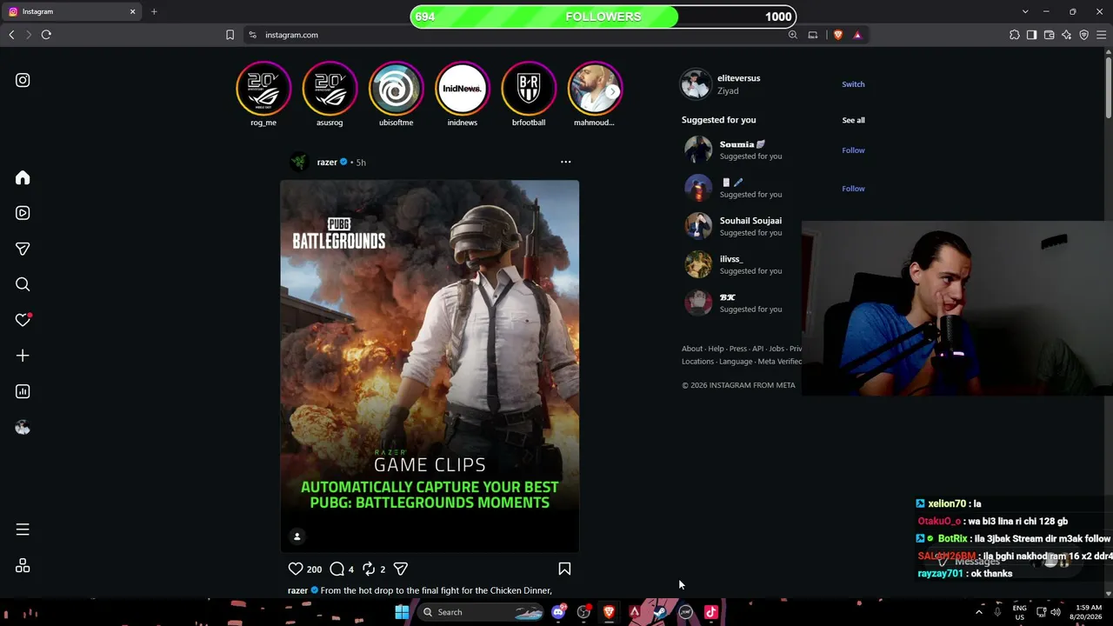Screen dimensions: 1113x626
Task: Open the Brave Wallet icon
Action: 1050,35
